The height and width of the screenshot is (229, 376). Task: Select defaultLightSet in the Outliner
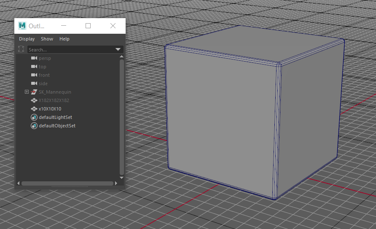pyautogui.click(x=55, y=117)
